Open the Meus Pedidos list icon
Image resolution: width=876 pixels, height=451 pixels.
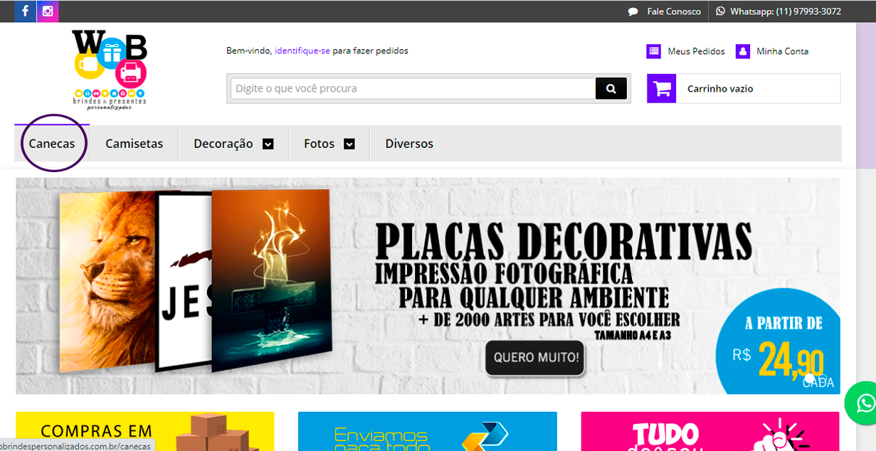coord(653,51)
